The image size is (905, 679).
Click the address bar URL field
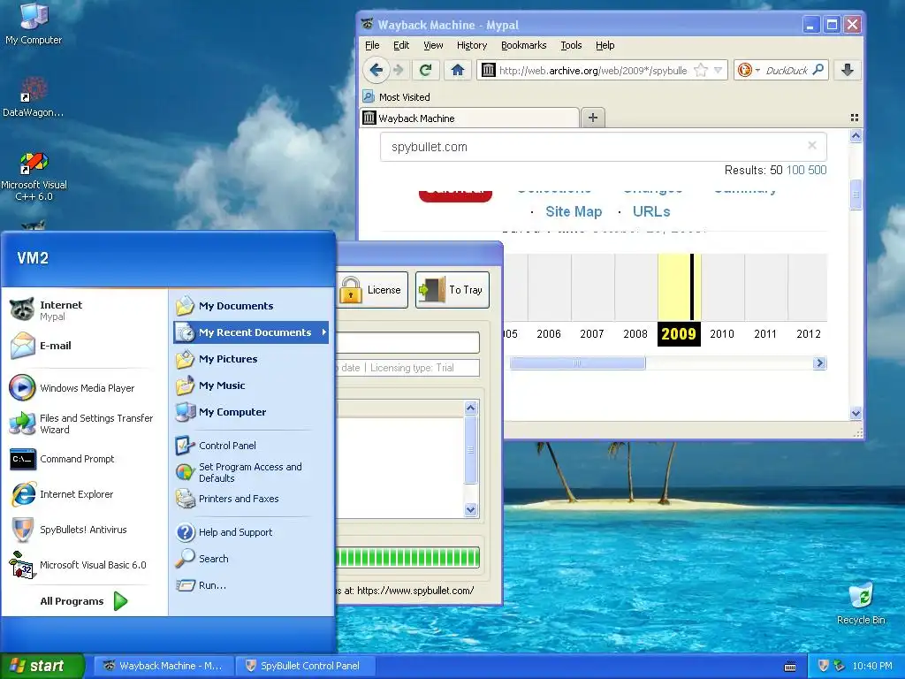click(593, 71)
